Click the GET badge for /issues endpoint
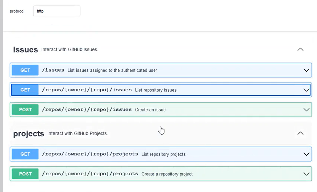317x192 pixels. [25, 70]
